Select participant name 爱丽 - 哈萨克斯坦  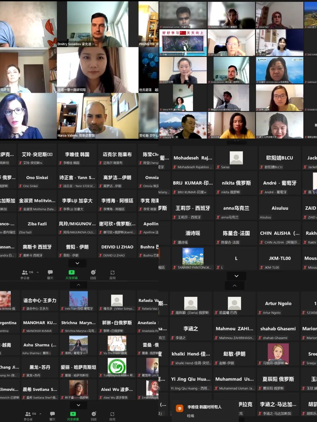pyautogui.click(x=78, y=367)
